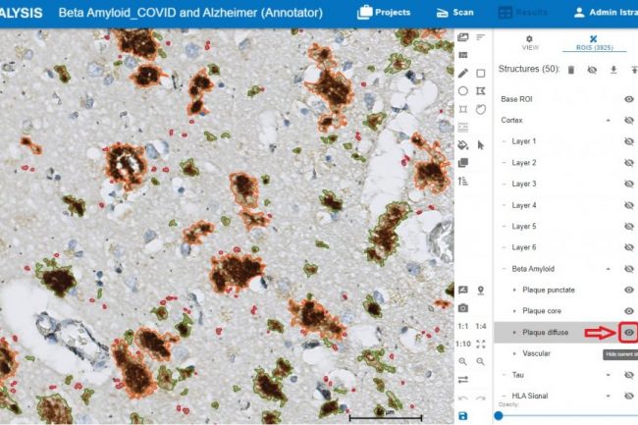Save annotations with the floppy disk icon
Image resolution: width=638 pixels, height=425 pixels.
click(x=463, y=416)
